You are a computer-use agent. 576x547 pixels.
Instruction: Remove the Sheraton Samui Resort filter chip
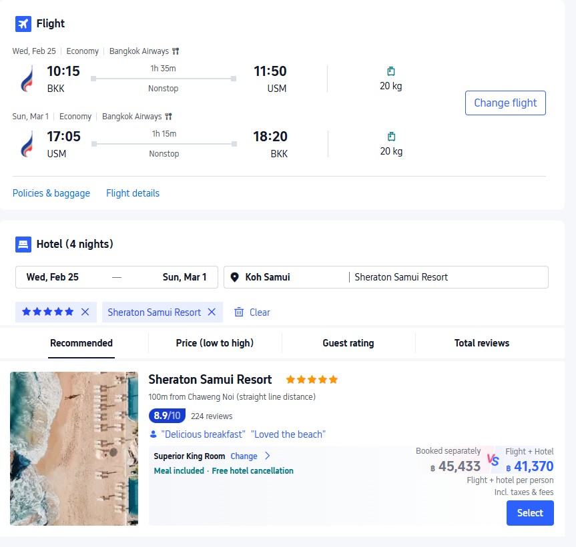212,312
